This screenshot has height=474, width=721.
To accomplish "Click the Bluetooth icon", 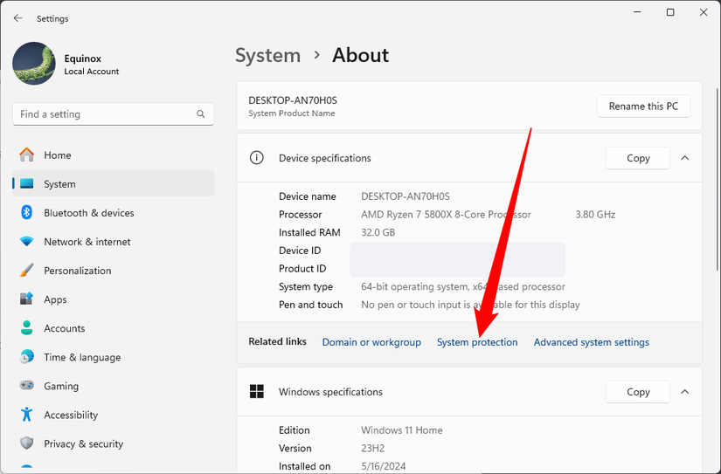I will click(27, 212).
